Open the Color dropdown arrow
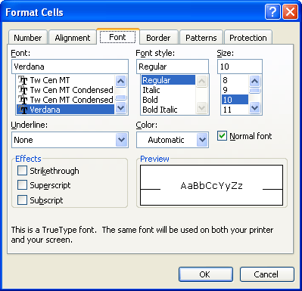Viewport: 302px width, 291px height. pyautogui.click(x=202, y=140)
